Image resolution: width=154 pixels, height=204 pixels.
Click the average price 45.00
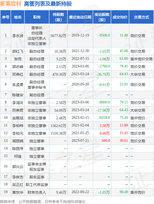[124, 51]
